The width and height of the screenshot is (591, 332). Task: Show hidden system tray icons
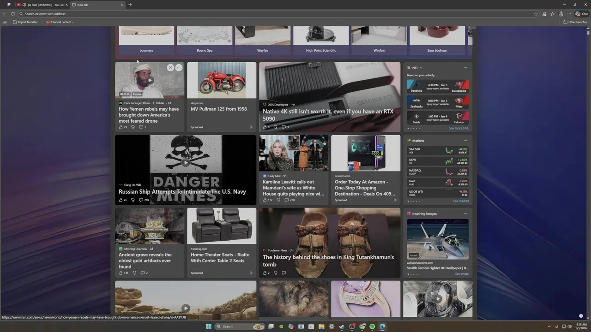549,326
